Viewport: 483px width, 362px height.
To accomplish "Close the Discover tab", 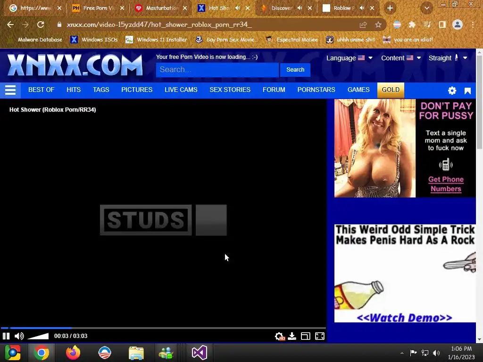I will point(310,8).
